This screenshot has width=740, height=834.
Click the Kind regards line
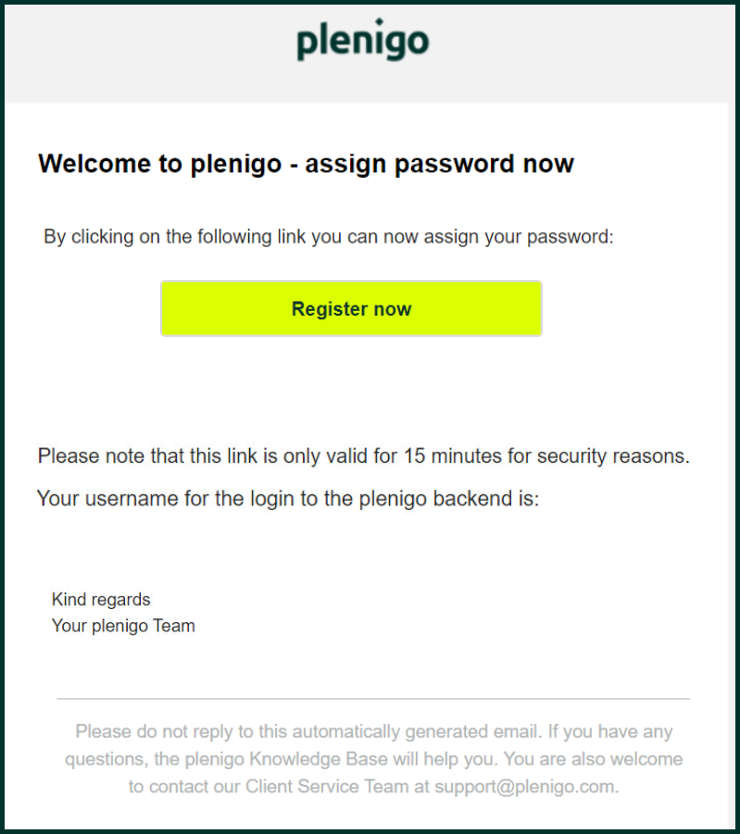(x=101, y=600)
